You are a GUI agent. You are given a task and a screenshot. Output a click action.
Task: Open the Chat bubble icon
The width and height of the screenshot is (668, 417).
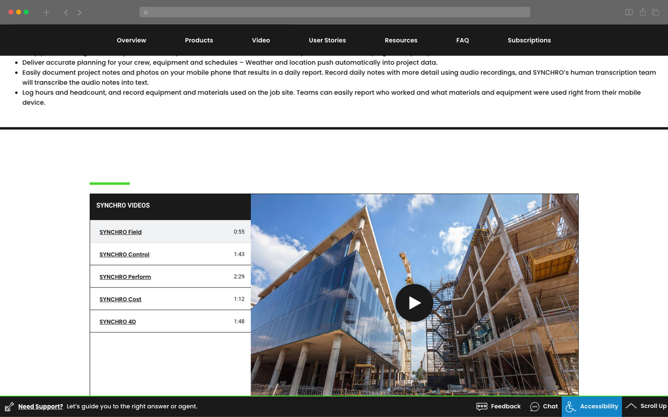[x=534, y=406]
